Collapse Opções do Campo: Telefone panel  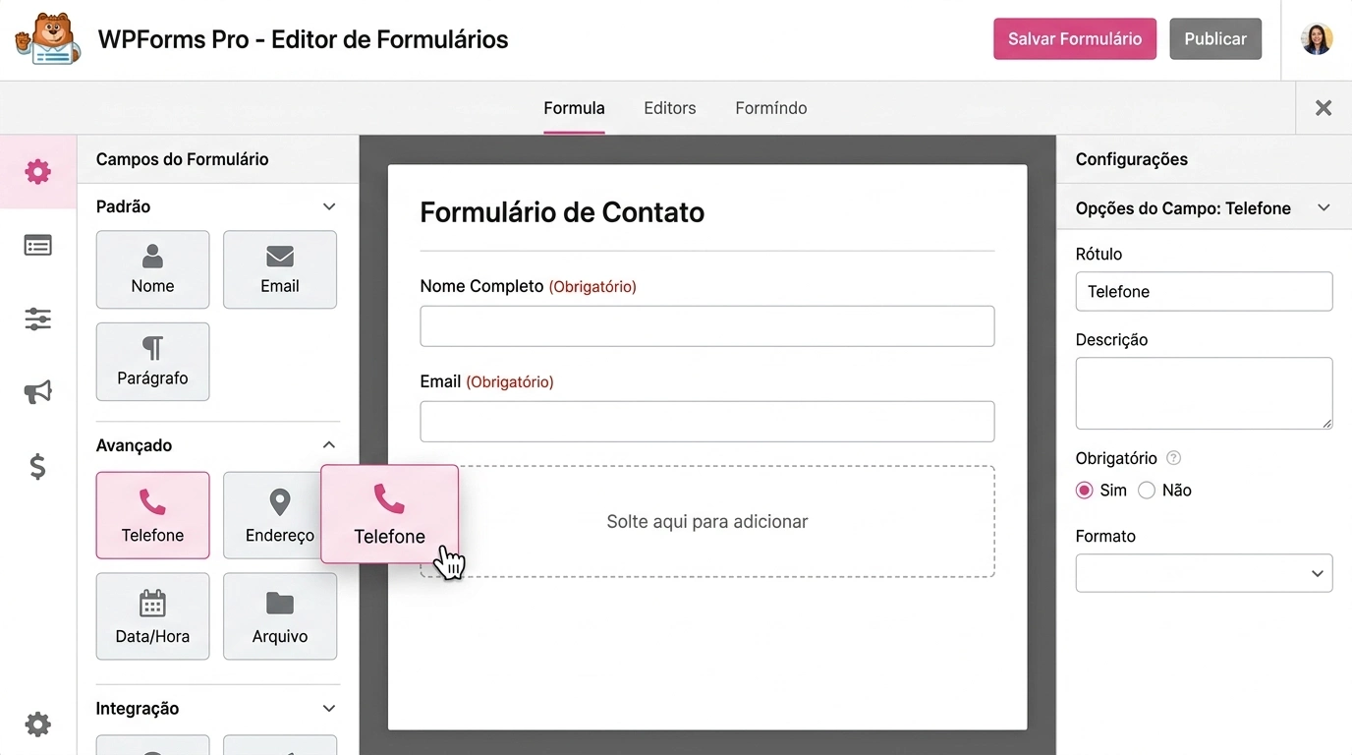pyautogui.click(x=1324, y=208)
